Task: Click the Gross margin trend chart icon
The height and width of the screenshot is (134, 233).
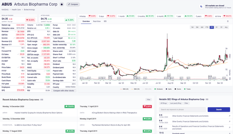Action: pyautogui.click(x=41, y=48)
